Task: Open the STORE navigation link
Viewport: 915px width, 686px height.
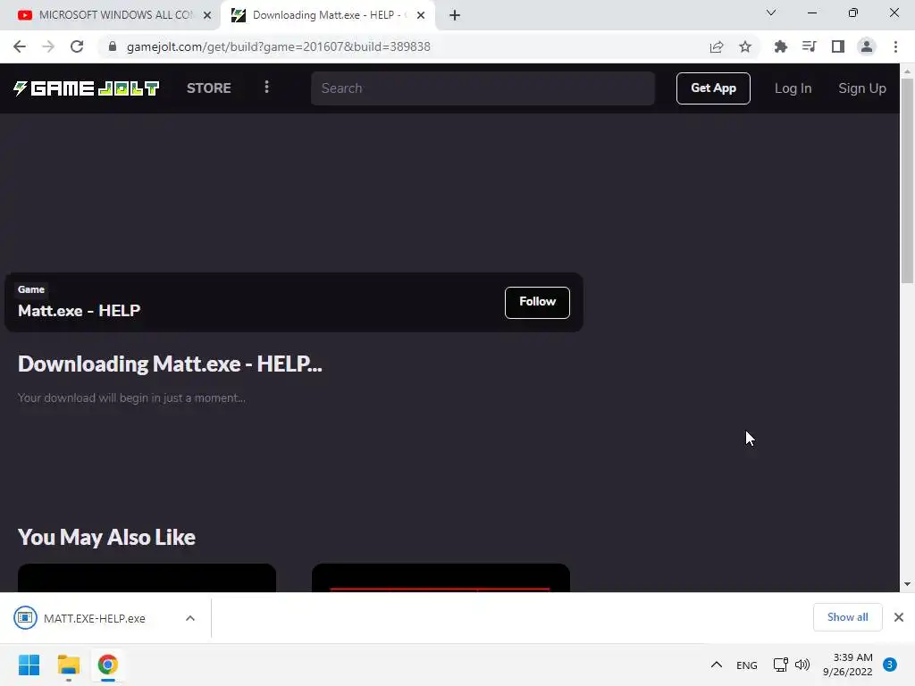Action: tap(209, 88)
